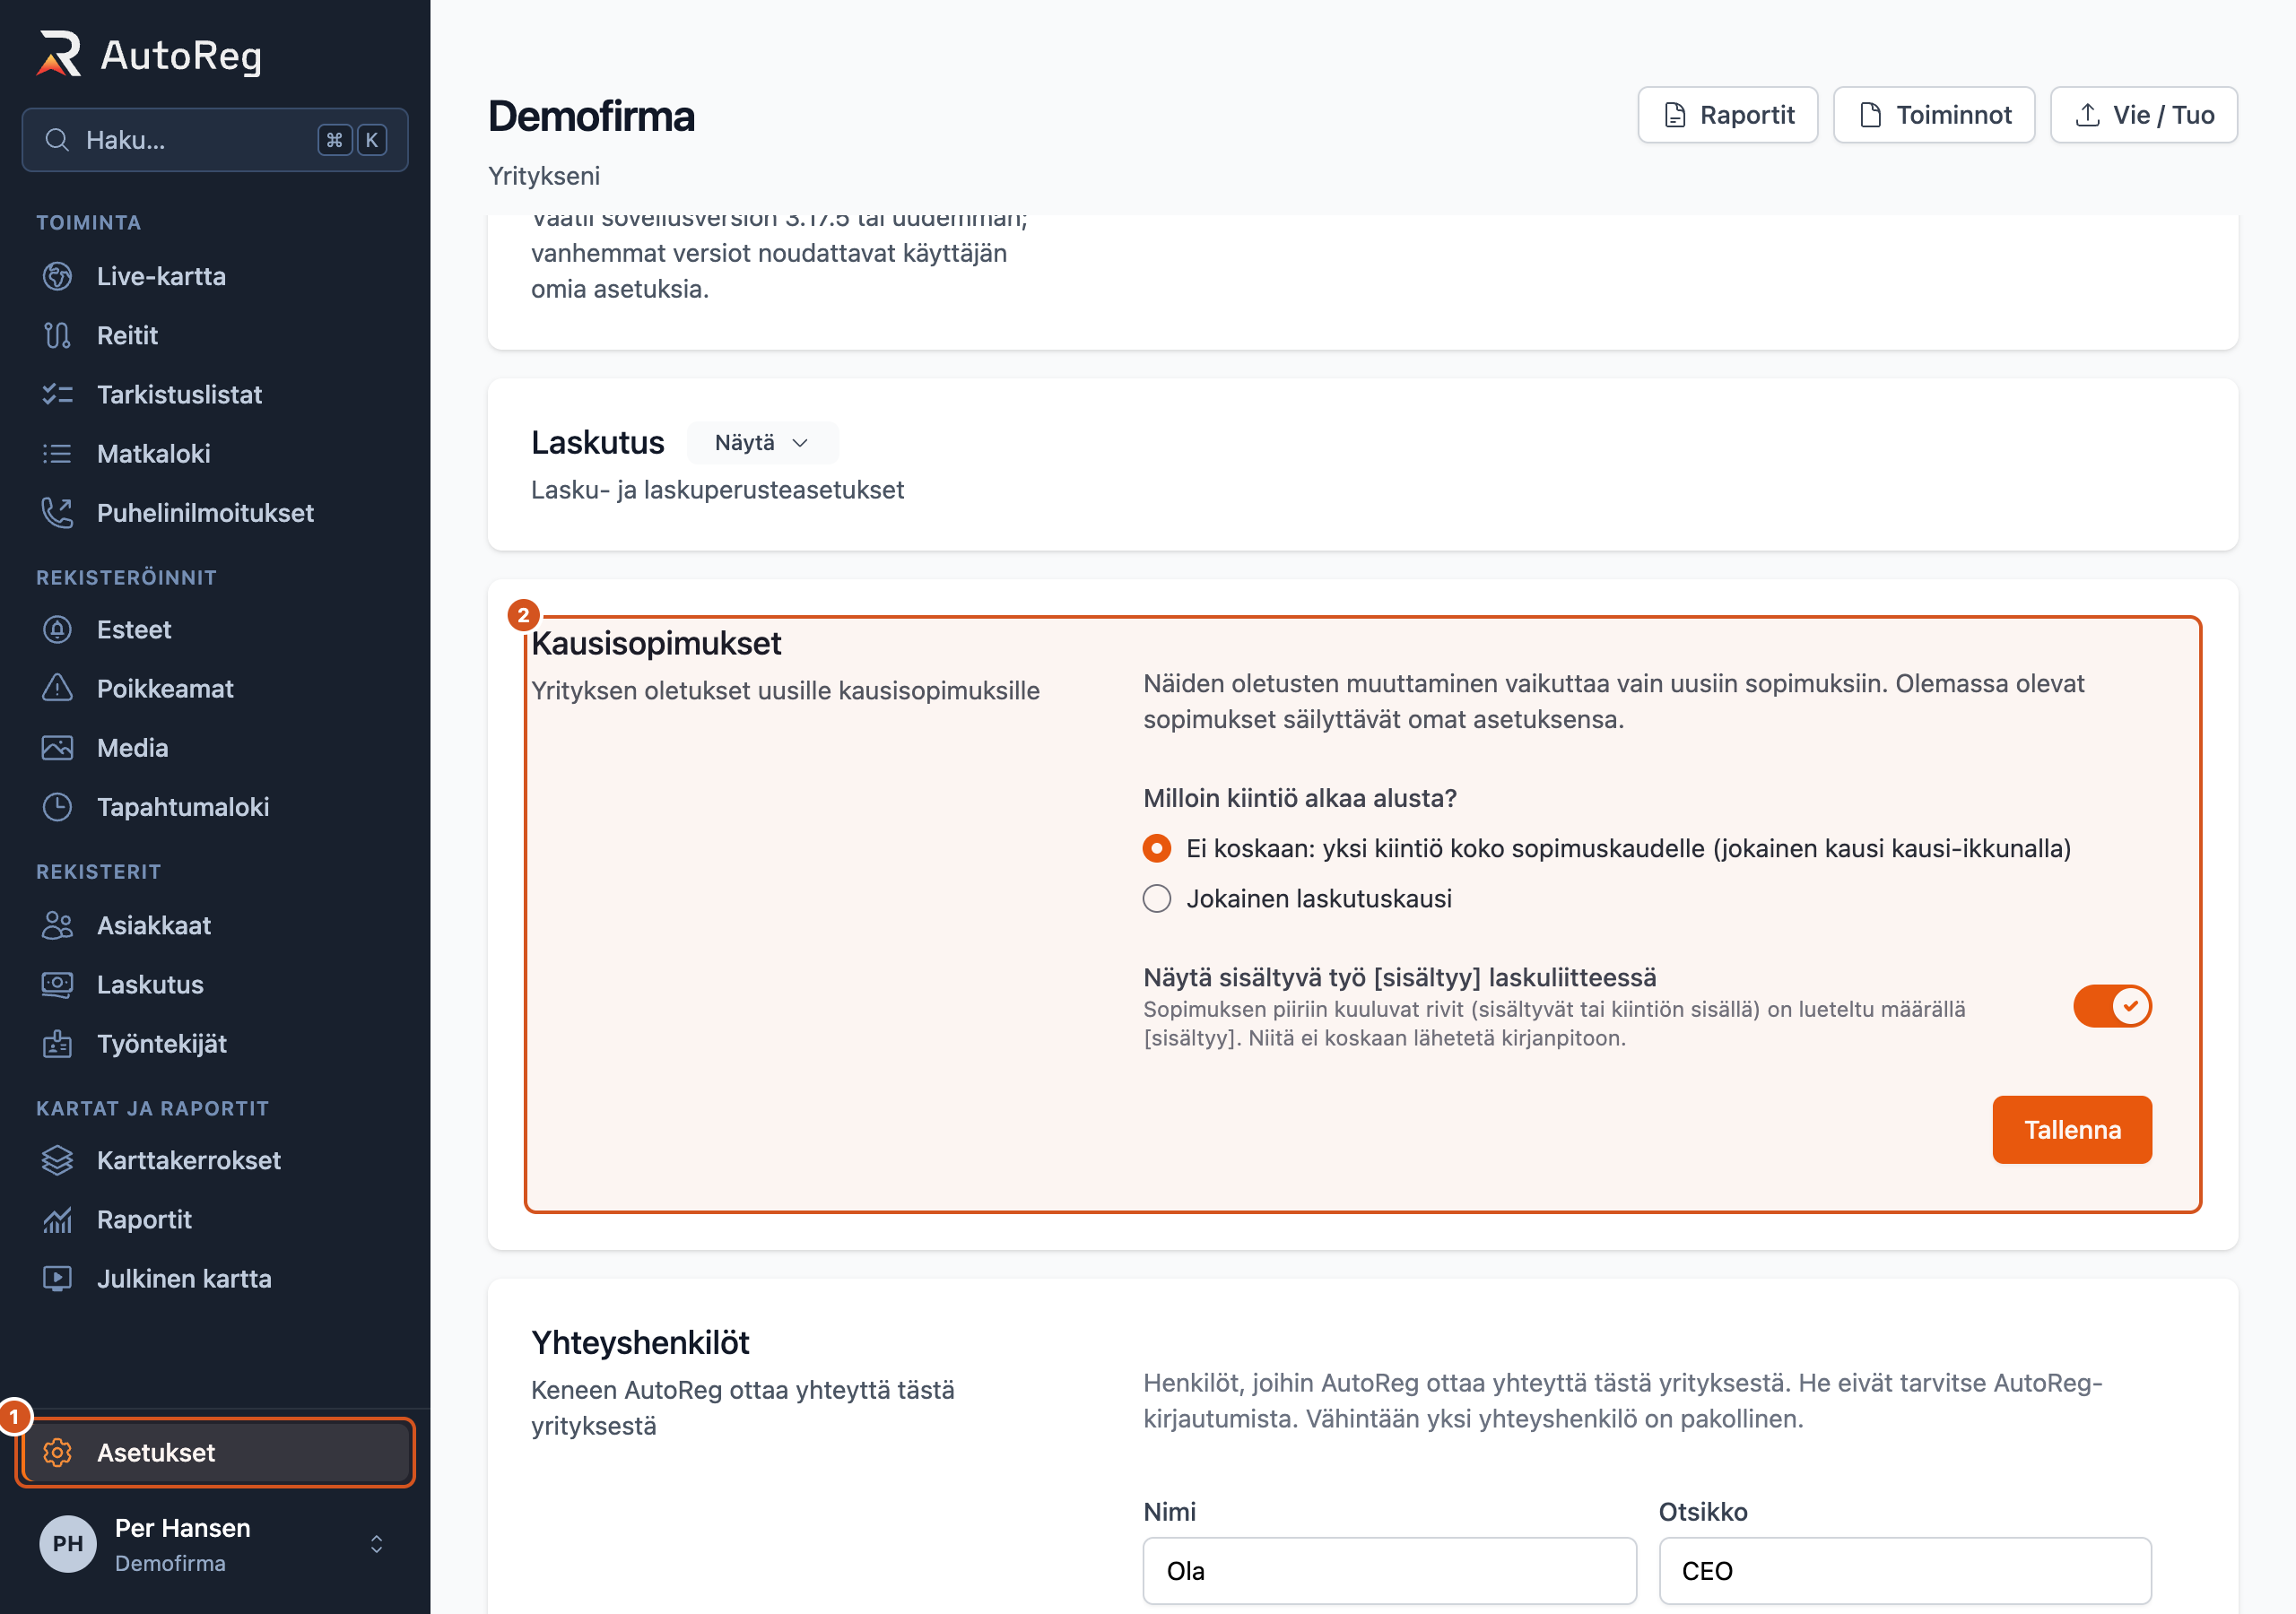Open the Raportit chart icon in sidebar
The image size is (2296, 1614).
tap(57, 1219)
